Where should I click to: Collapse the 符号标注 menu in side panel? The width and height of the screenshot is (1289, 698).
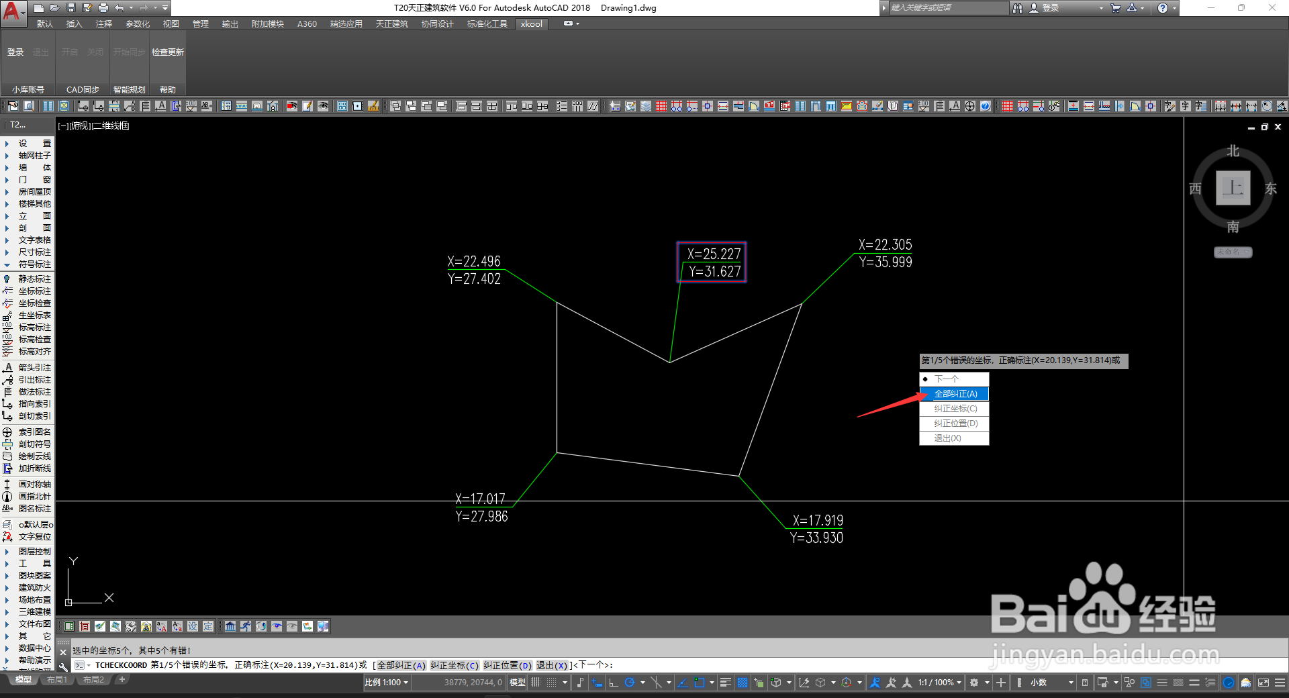28,264
